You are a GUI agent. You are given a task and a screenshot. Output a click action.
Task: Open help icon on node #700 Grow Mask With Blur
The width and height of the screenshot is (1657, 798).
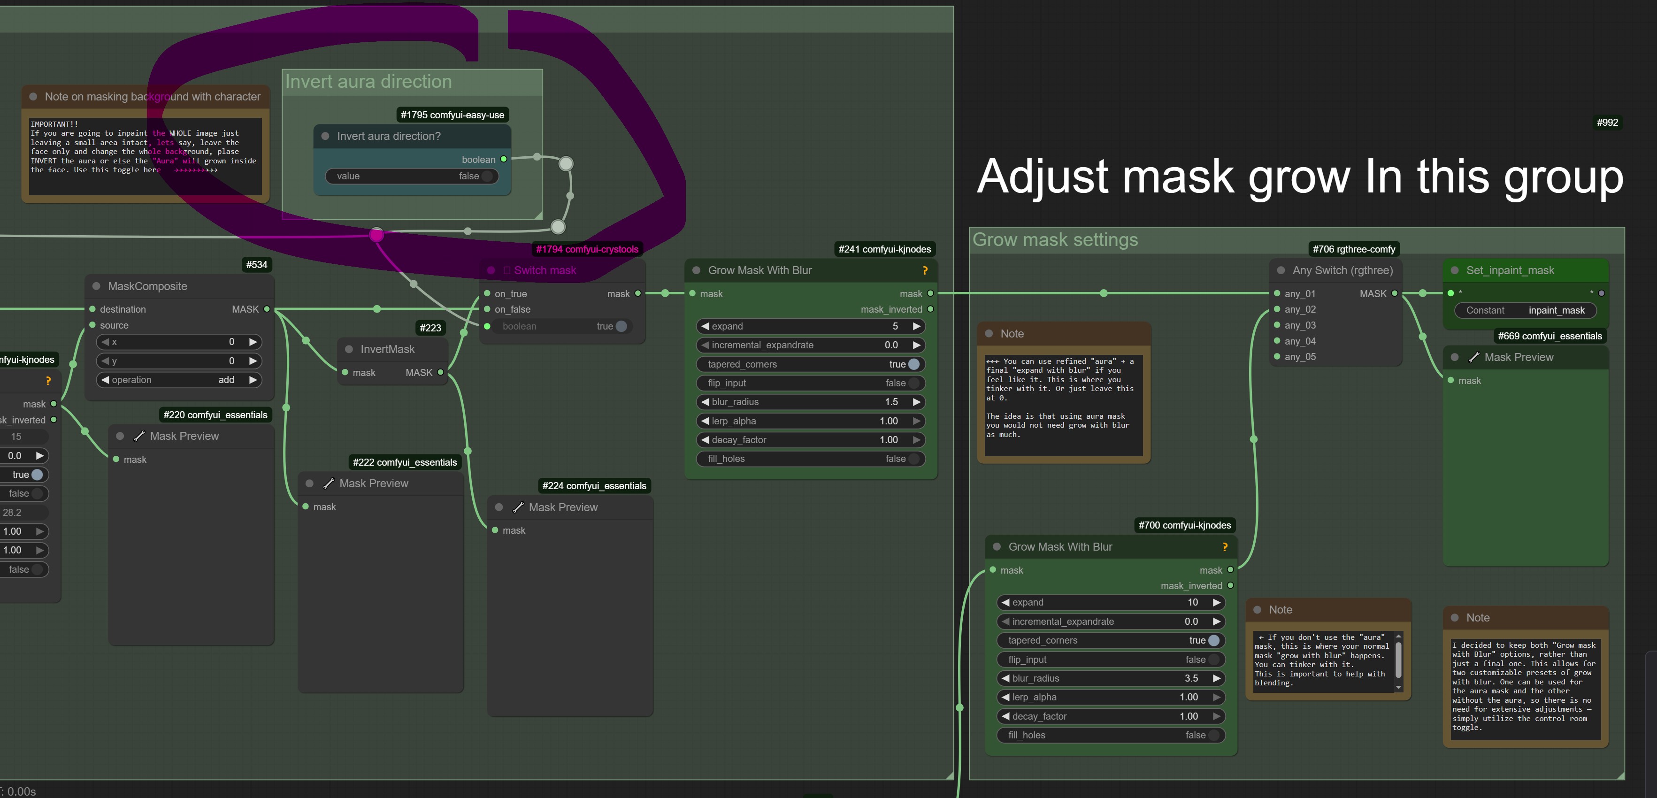1225,547
